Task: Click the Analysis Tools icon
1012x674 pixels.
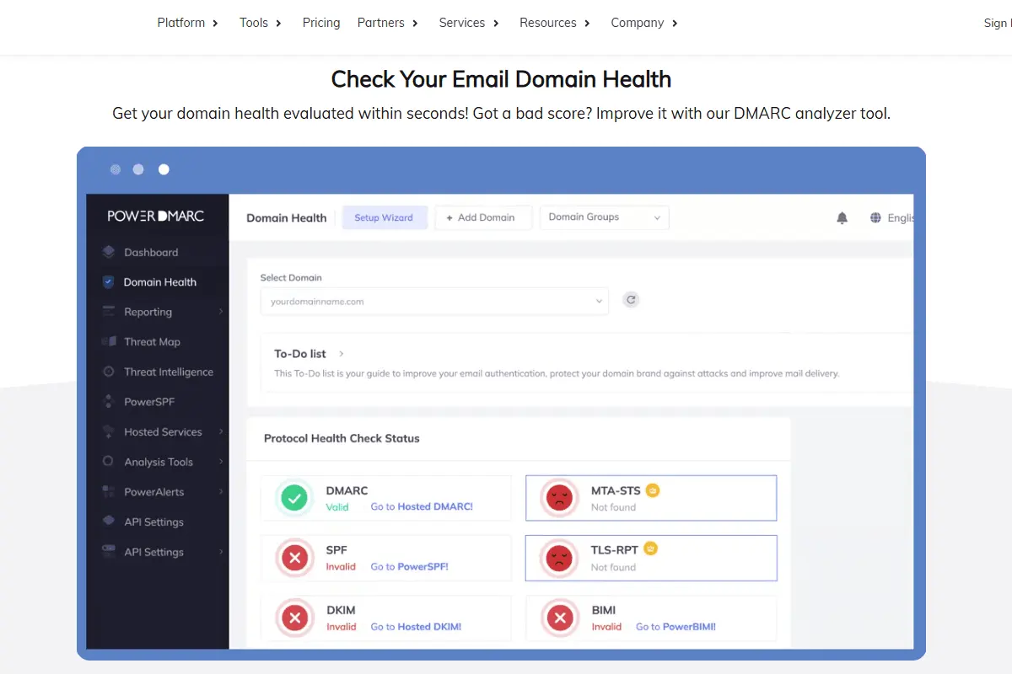Action: [x=108, y=462]
